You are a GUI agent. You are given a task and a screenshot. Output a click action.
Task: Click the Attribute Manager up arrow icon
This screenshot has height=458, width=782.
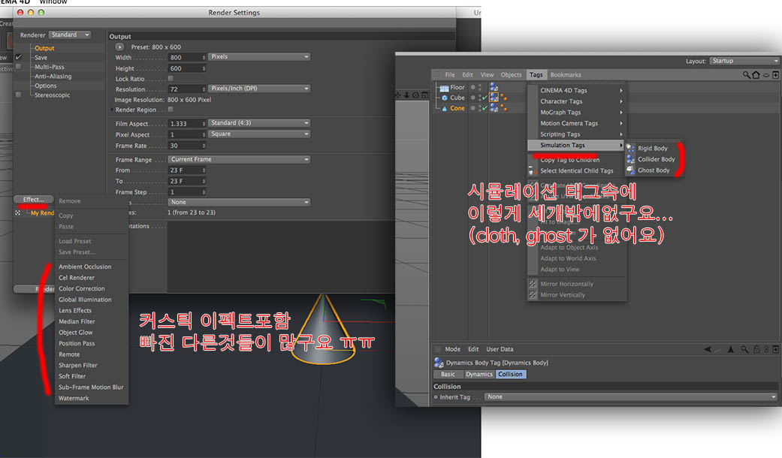[x=731, y=349]
